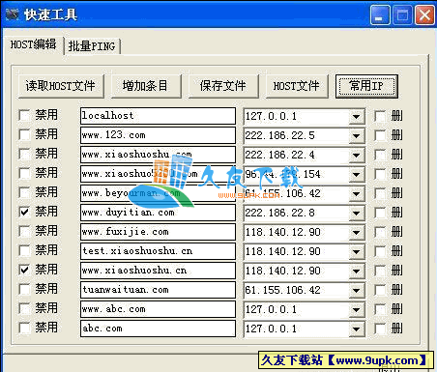
Task: Check 禁用 for www.abc.com row
Action: coord(24,308)
